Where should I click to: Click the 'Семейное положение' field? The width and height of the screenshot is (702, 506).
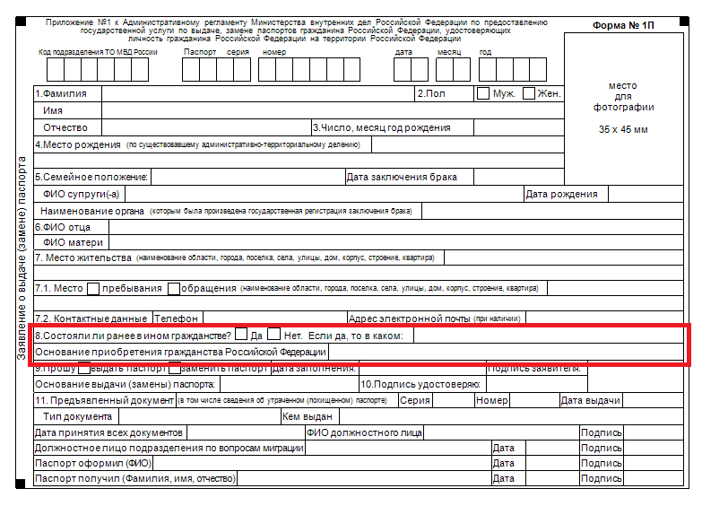(247, 177)
